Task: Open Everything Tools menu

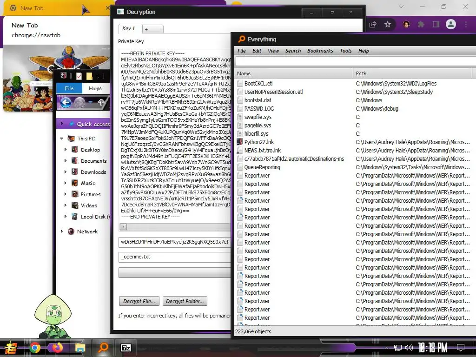Action: coord(346,51)
